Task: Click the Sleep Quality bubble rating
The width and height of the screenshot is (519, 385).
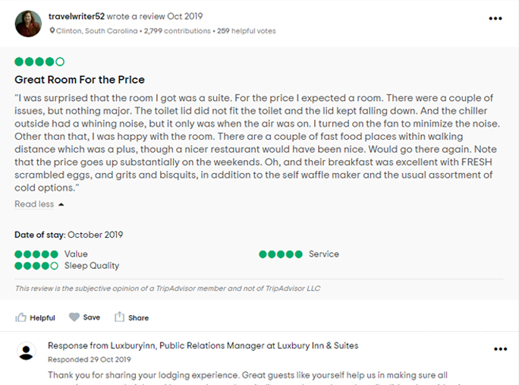Action: (x=36, y=266)
